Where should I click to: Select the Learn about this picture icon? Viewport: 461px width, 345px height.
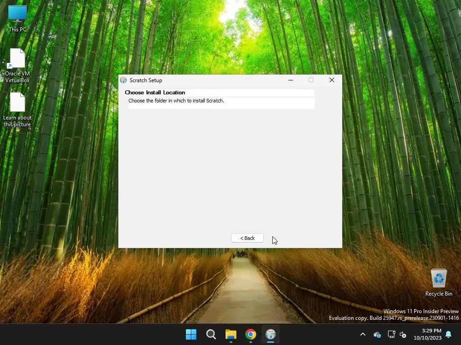tap(18, 110)
